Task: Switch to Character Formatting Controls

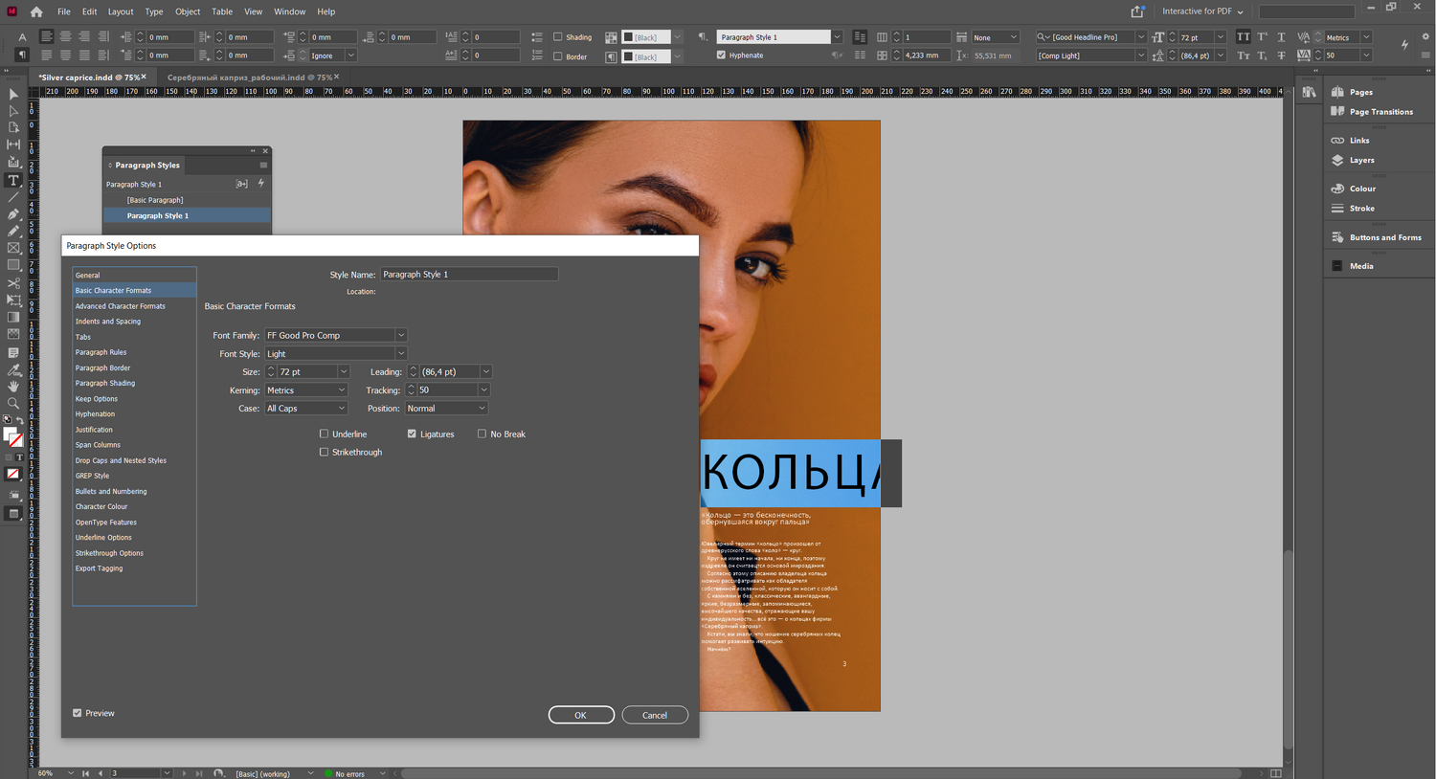Action: pos(22,37)
